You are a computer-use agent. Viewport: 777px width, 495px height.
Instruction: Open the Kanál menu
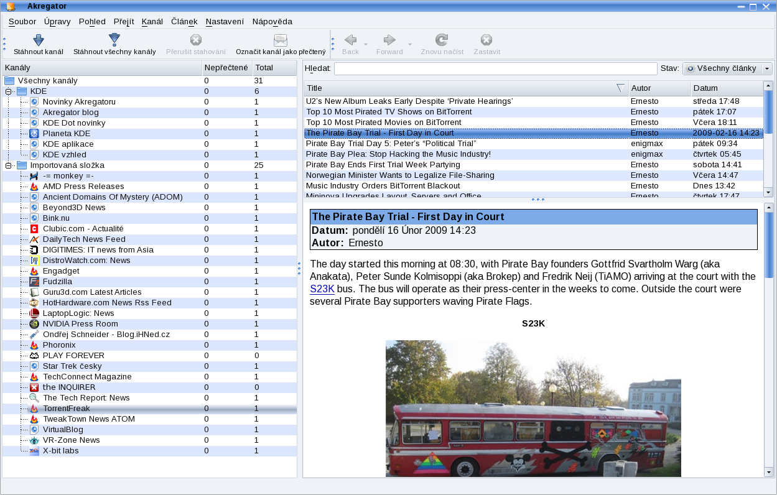point(152,21)
